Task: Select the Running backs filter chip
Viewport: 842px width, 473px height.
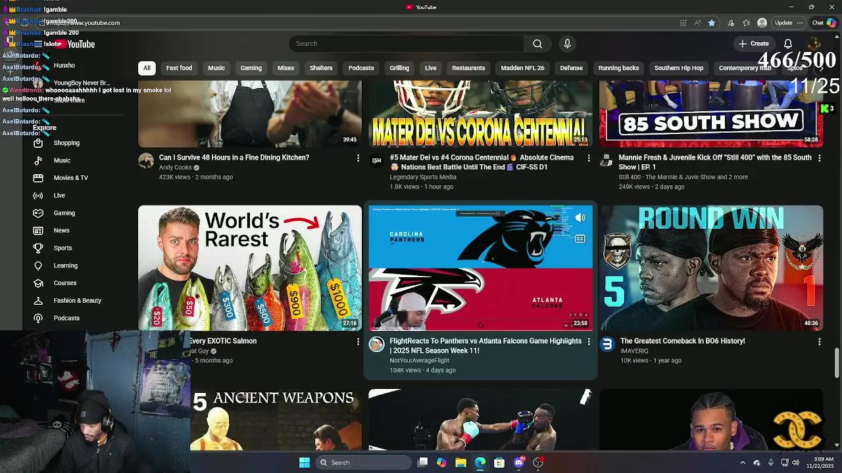Action: click(x=618, y=68)
